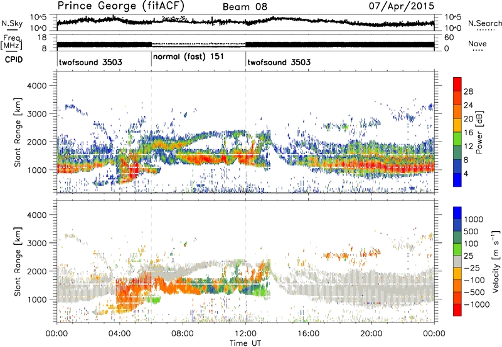Click the "N.Search" legend label
Screen dimensions: 502x347
coord(484,23)
